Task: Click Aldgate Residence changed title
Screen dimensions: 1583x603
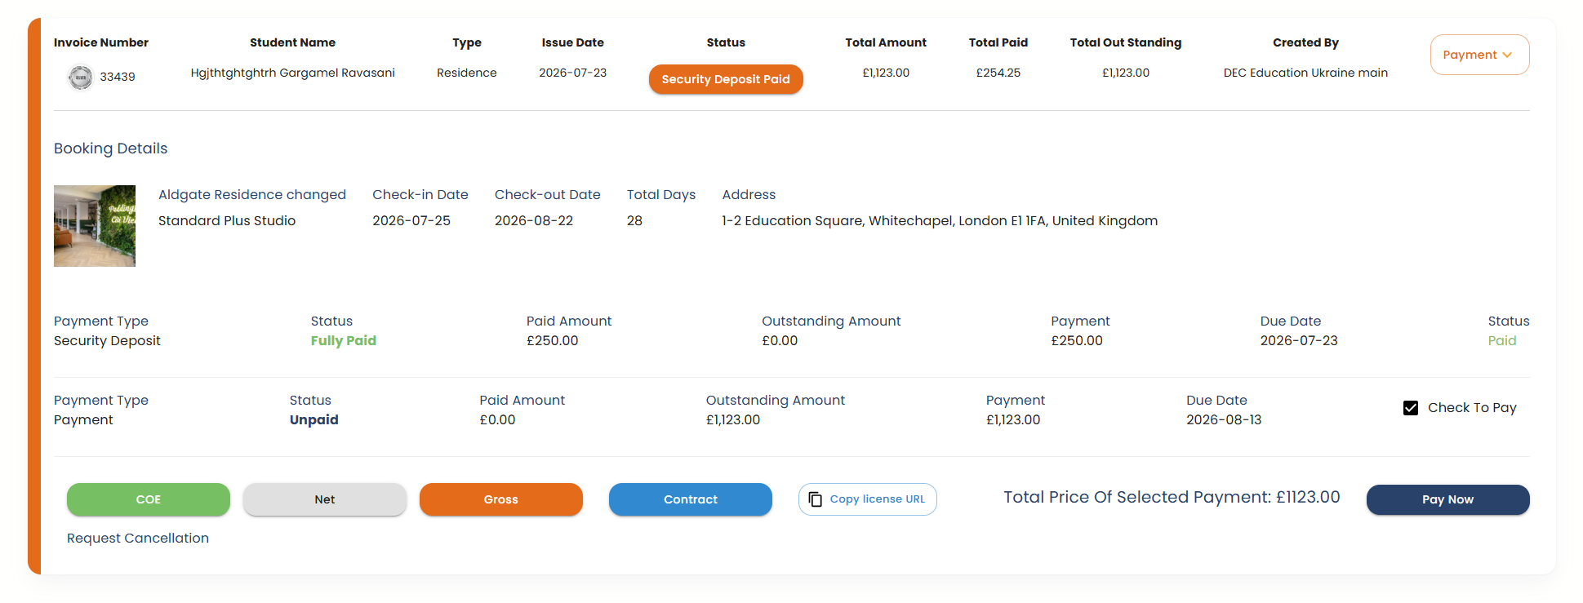Action: pyautogui.click(x=252, y=195)
